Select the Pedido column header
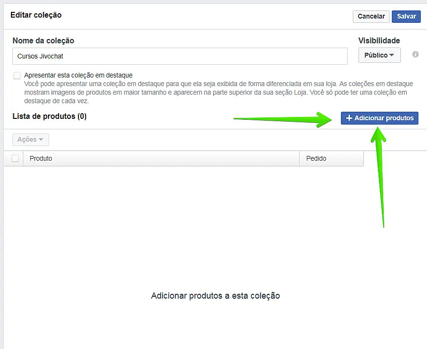Viewport: 427px width, 349px height. [315, 158]
